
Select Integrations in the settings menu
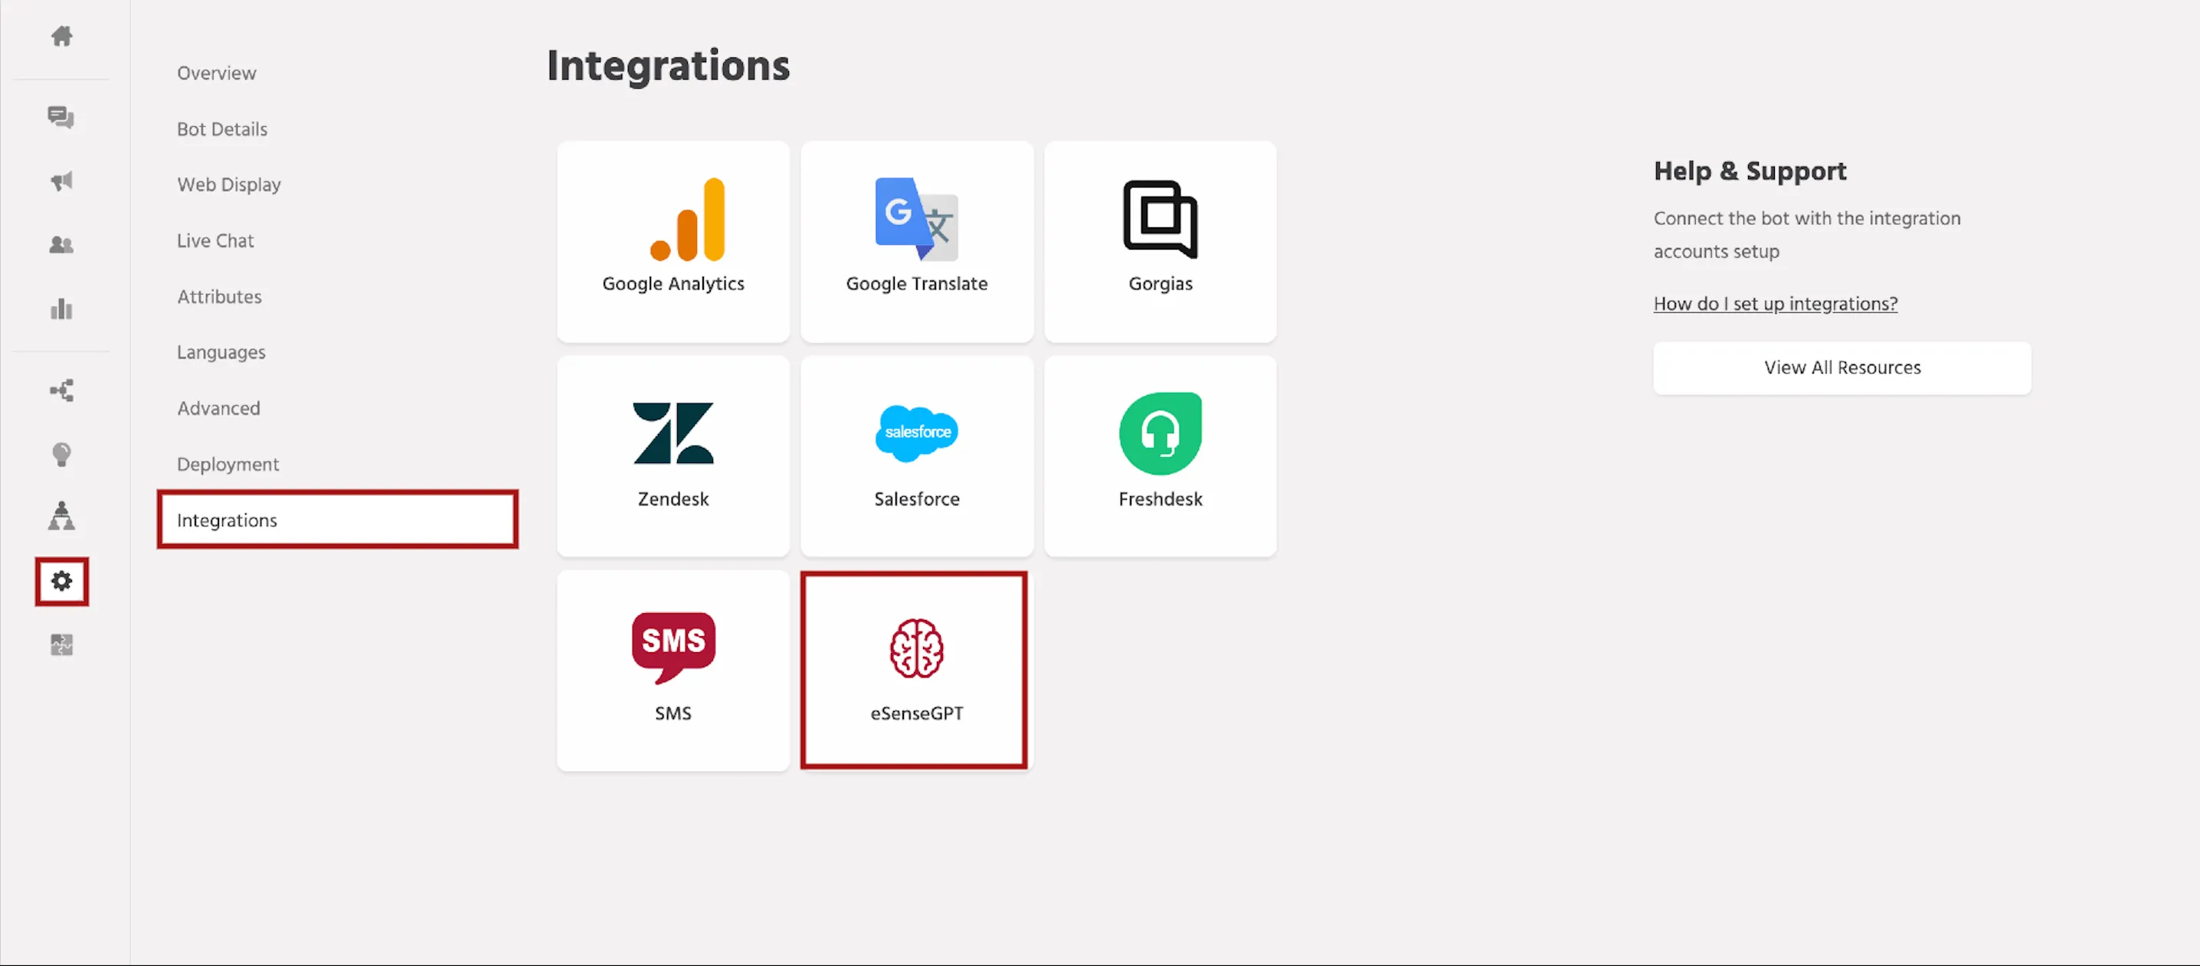click(x=339, y=520)
